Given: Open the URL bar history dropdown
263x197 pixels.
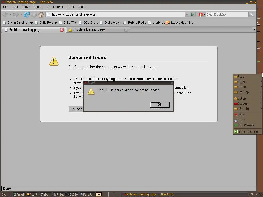Looking at the screenshot, I should [x=187, y=15].
